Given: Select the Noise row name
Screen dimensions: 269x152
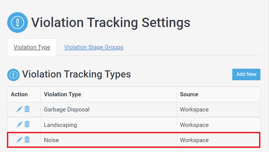Looking at the screenshot, I should (x=51, y=140).
